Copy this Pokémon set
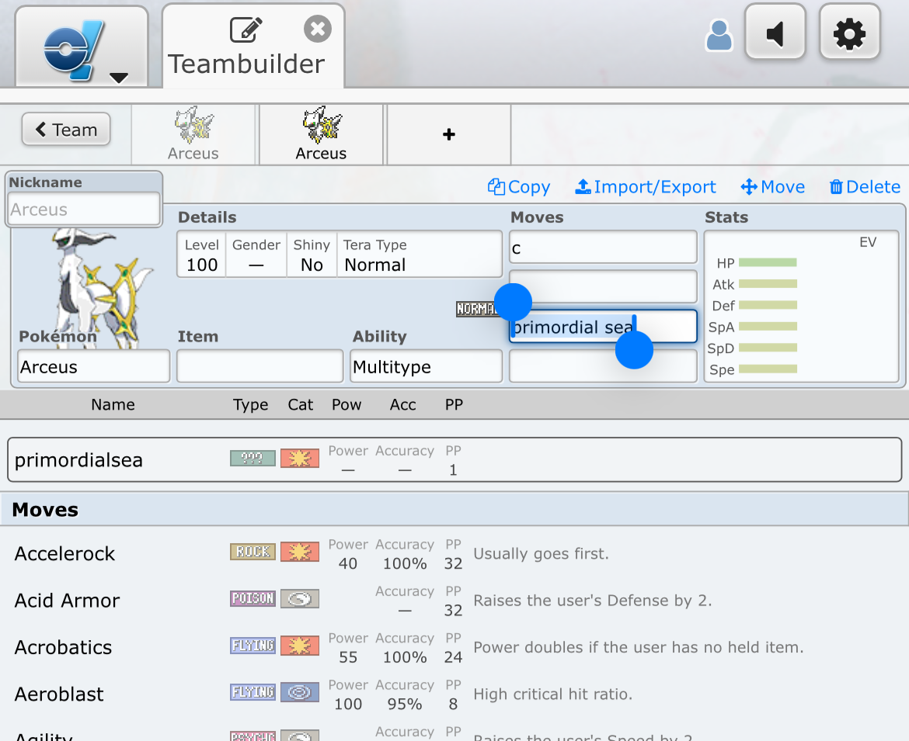 pyautogui.click(x=519, y=187)
